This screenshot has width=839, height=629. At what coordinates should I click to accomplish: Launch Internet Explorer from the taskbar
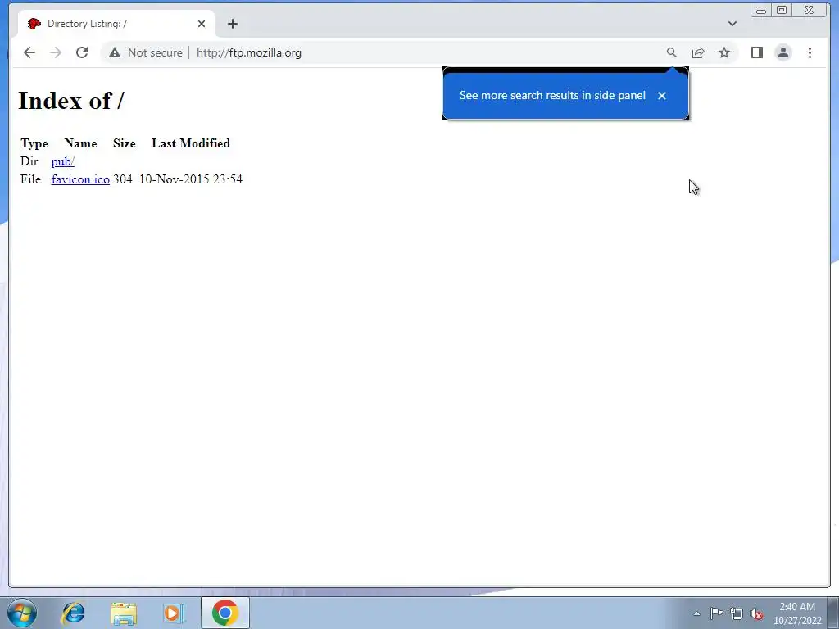coord(73,613)
